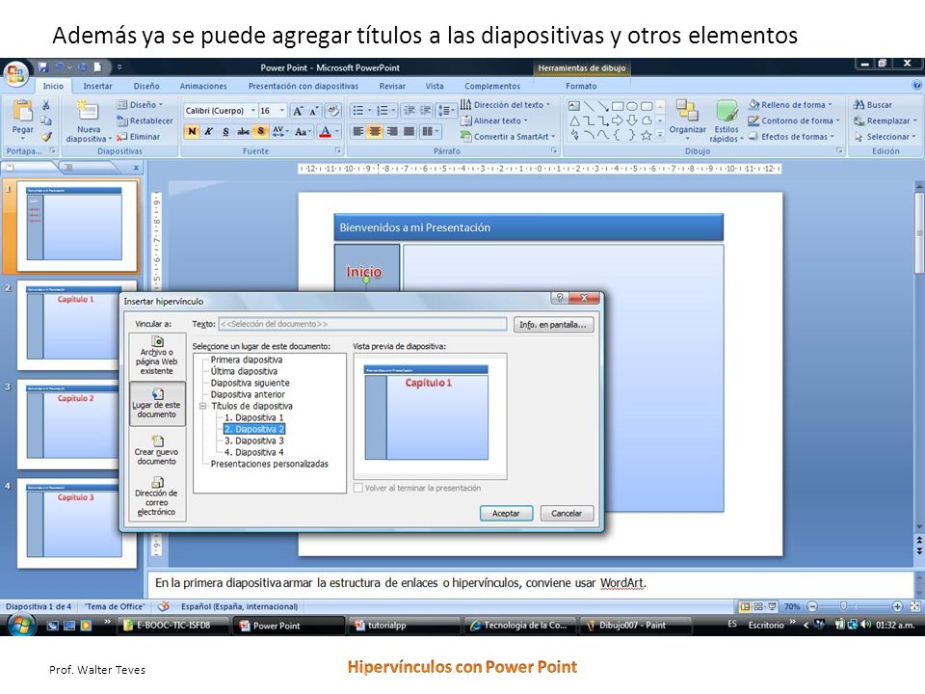Click the Cut scissors icon
The image size is (925, 694).
[x=46, y=105]
